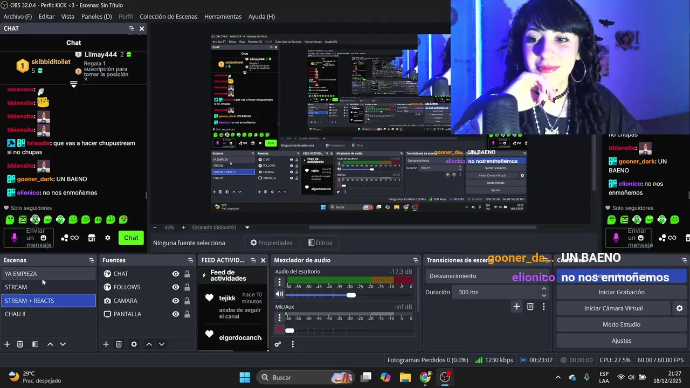Image resolution: width=690 pixels, height=388 pixels.
Task: Open Ajustes from Controls
Action: 621,341
